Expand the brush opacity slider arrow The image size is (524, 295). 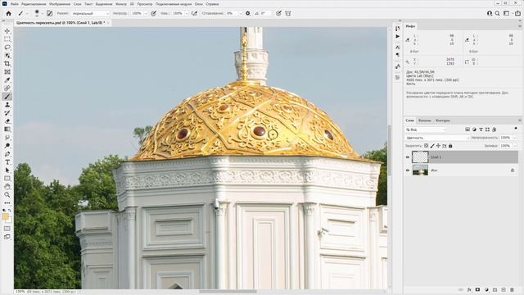(x=146, y=13)
